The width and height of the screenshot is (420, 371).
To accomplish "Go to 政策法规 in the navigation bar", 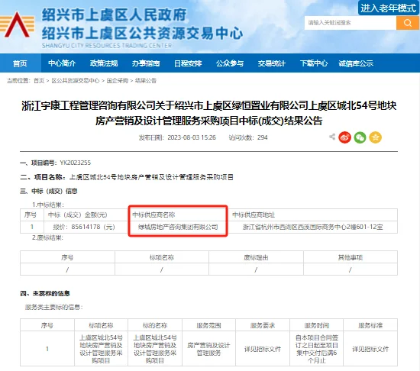I will coord(104,63).
